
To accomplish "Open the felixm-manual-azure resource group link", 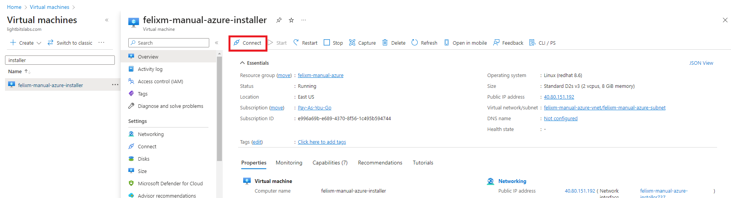I will pos(321,75).
